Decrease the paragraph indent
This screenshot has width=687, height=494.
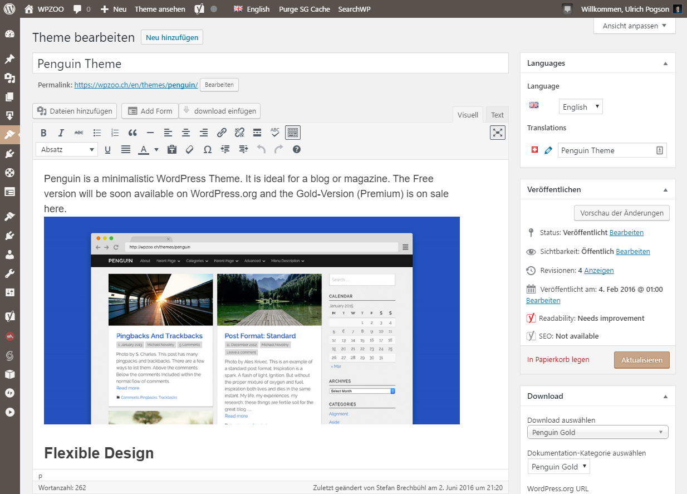(x=225, y=149)
